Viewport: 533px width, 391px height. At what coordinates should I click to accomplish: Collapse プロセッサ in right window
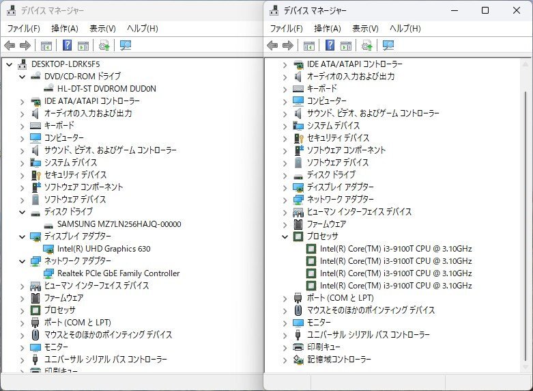[x=285, y=237]
